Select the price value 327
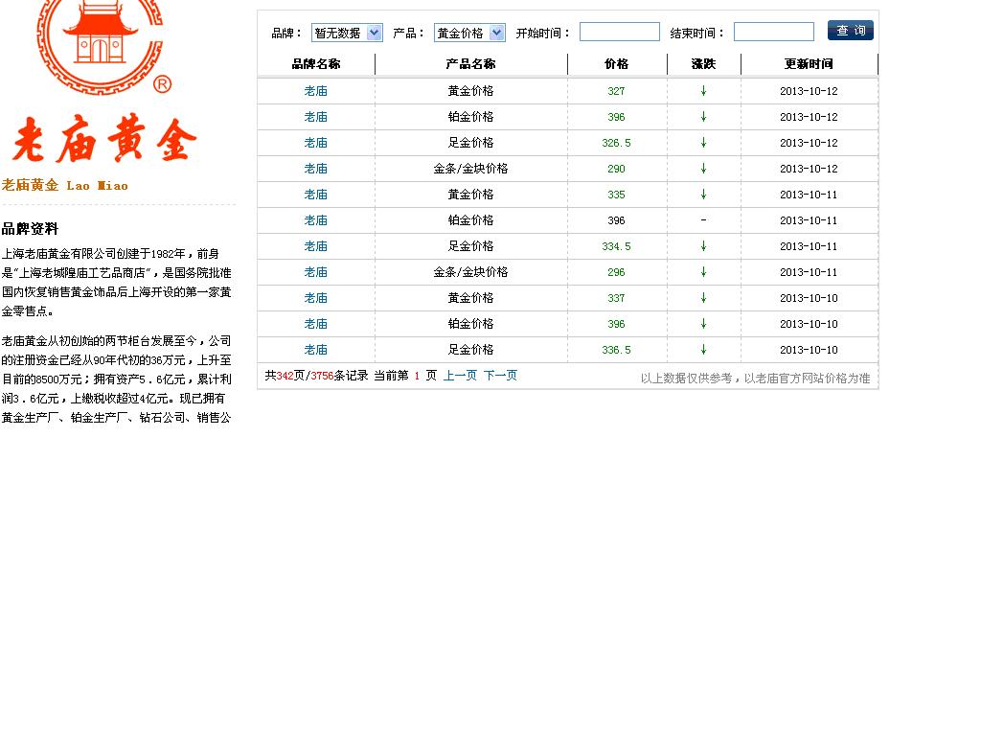This screenshot has height=736, width=981. click(616, 91)
